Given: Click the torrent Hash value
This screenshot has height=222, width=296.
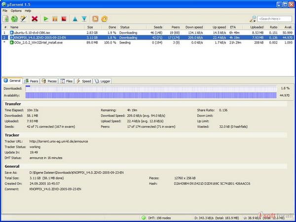Looking at the screenshot, I should pyautogui.click(x=212, y=184).
